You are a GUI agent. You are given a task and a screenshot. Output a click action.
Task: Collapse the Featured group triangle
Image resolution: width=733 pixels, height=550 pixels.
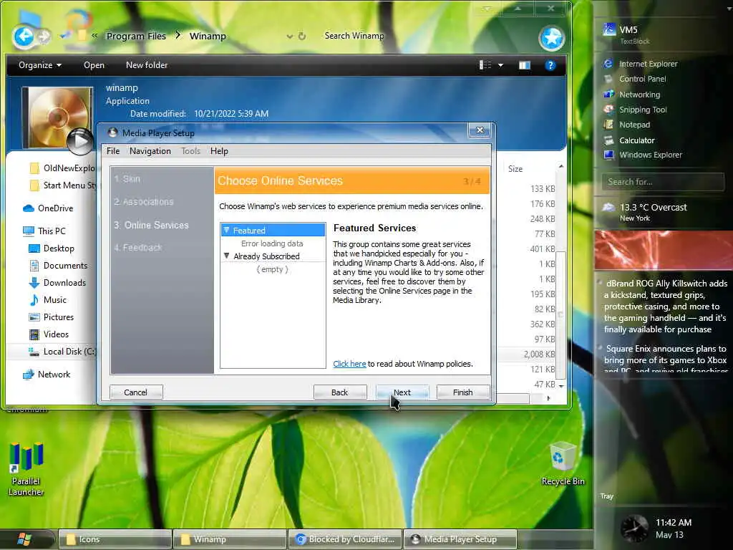[x=227, y=230]
